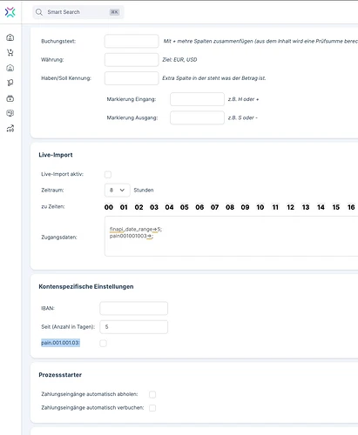The width and height of the screenshot is (358, 435).
Task: Open the Zeitraum hours dropdown
Action: pos(117,191)
